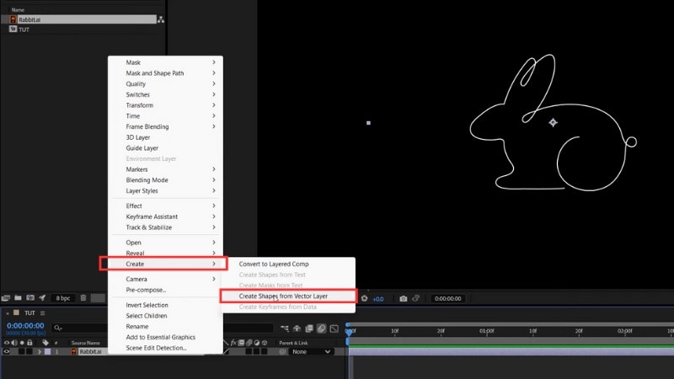This screenshot has width=674, height=379.
Task: Open Layer Styles submenu
Action: [x=165, y=191]
